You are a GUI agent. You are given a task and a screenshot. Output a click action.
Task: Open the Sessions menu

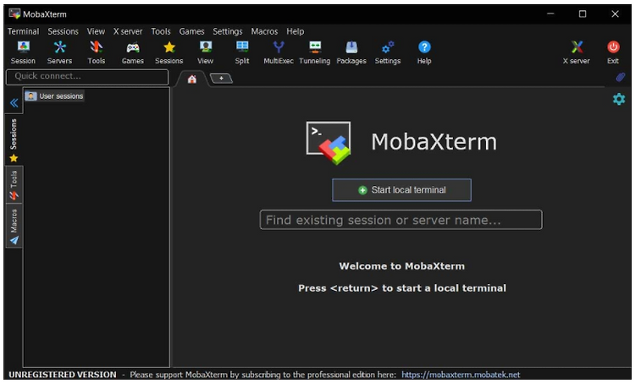(x=63, y=31)
